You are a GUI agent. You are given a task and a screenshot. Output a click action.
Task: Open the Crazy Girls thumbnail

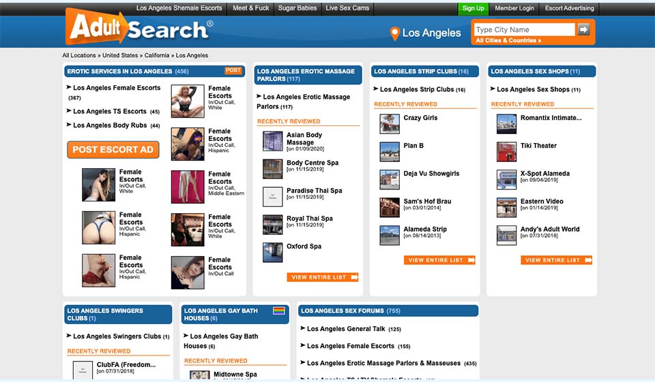390,124
